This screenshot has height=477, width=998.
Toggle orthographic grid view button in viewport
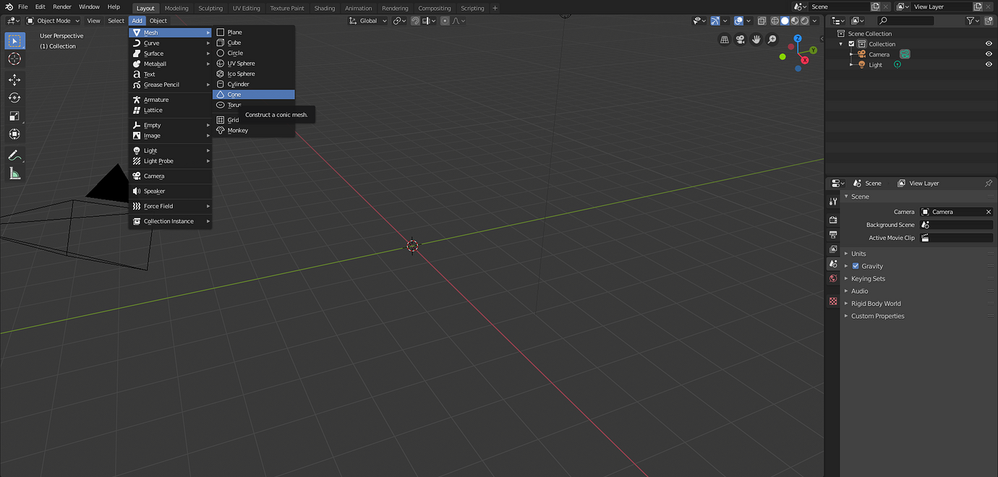click(725, 40)
